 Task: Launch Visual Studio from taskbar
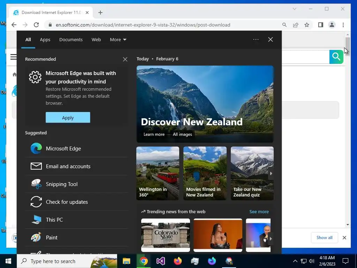click(x=160, y=261)
